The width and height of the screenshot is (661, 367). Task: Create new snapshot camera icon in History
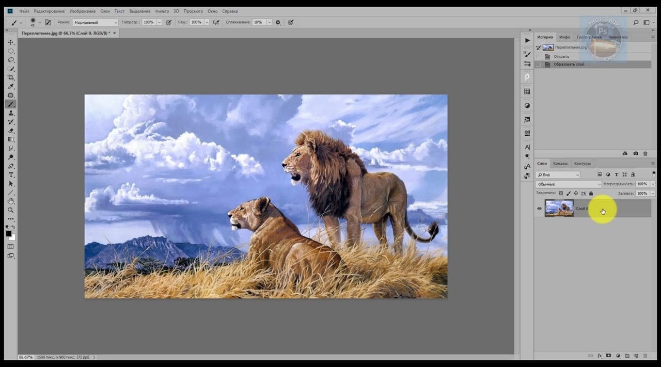[x=636, y=153]
